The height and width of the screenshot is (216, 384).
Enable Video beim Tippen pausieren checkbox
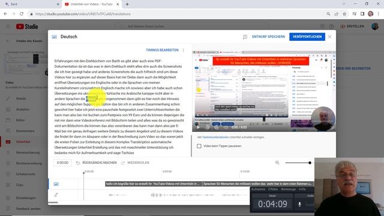click(x=199, y=146)
